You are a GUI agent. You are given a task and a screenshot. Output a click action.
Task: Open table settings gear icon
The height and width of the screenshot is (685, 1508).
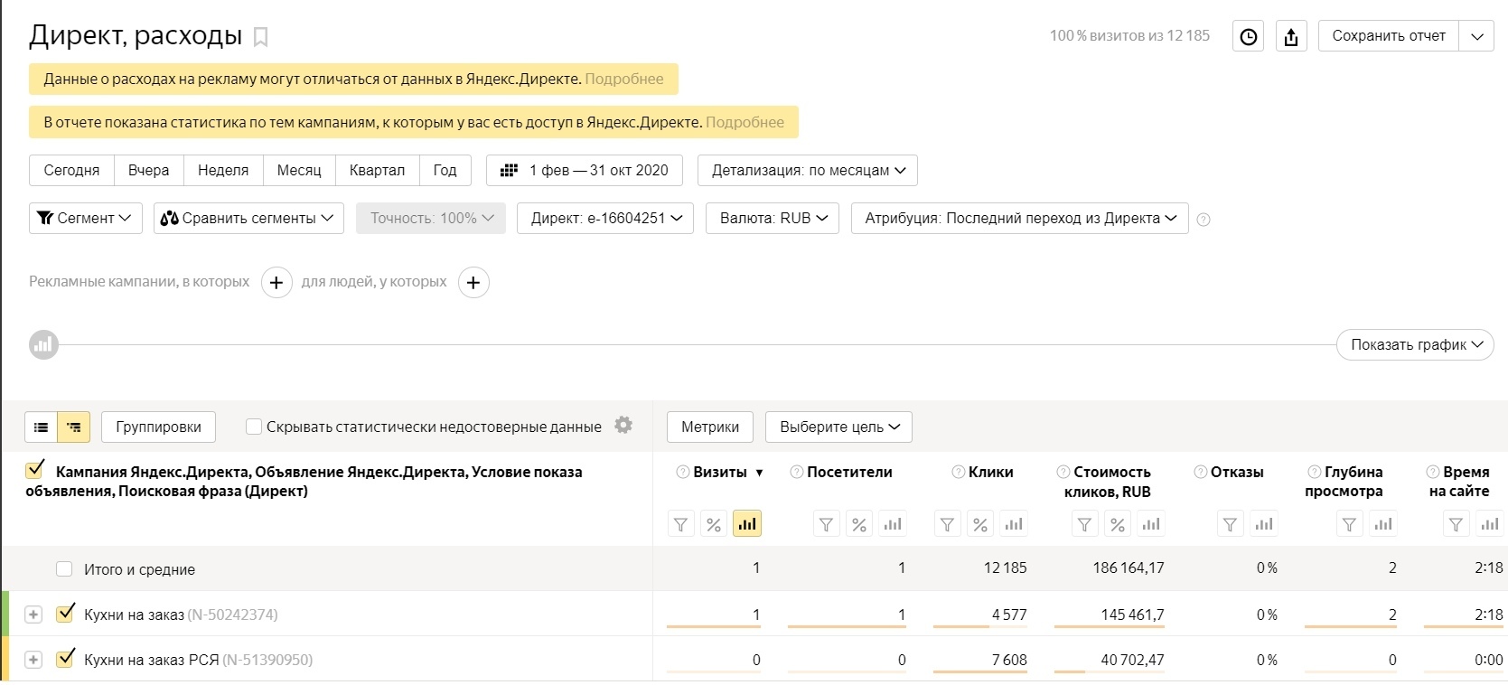pyautogui.click(x=623, y=425)
